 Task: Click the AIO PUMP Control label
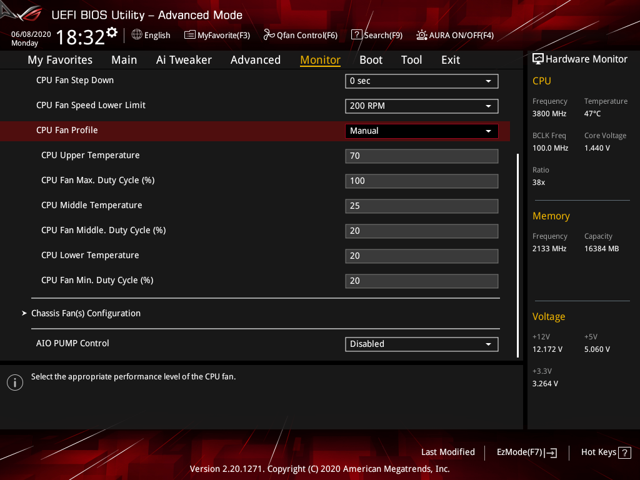(x=72, y=343)
